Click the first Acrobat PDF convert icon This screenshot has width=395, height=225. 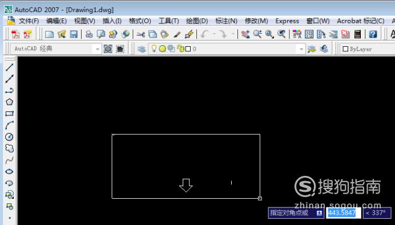click(15, 34)
